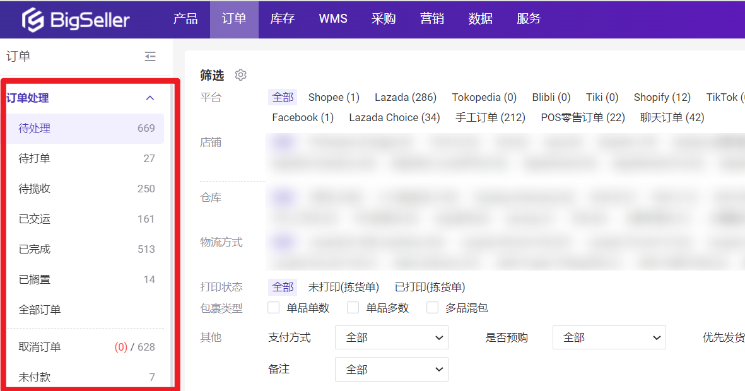Open the 库存 menu
The height and width of the screenshot is (391, 745).
(282, 19)
